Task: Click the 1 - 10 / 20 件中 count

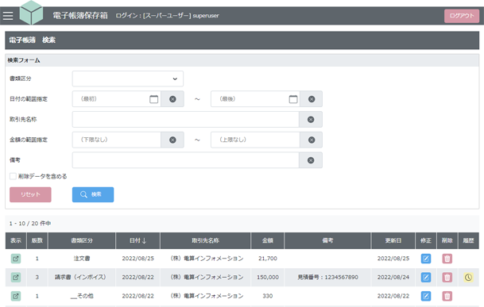Action: [30, 224]
